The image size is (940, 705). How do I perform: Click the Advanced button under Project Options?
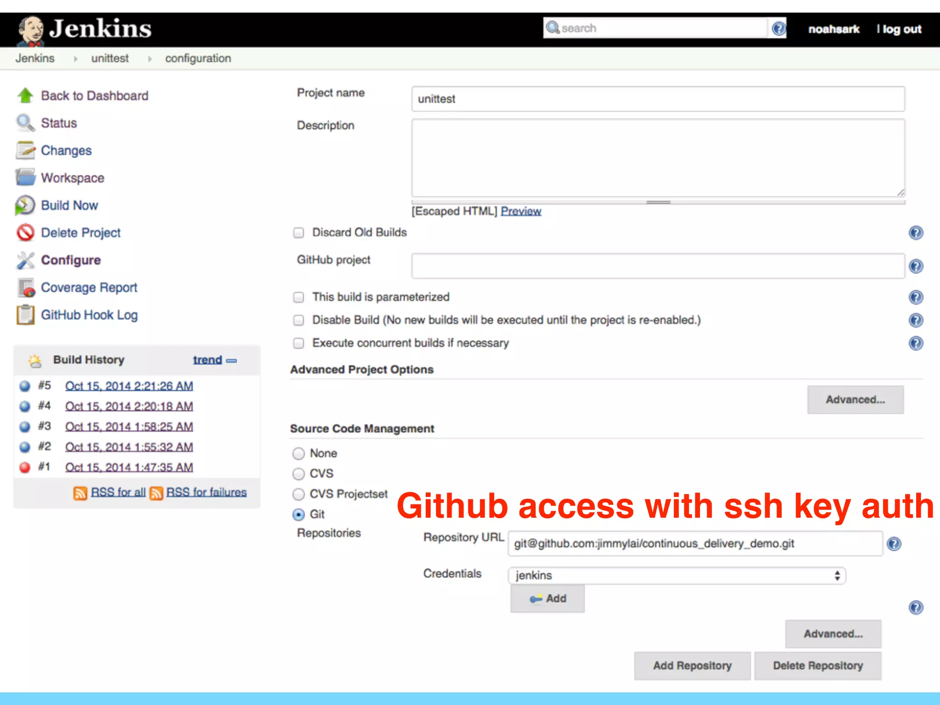pyautogui.click(x=856, y=400)
